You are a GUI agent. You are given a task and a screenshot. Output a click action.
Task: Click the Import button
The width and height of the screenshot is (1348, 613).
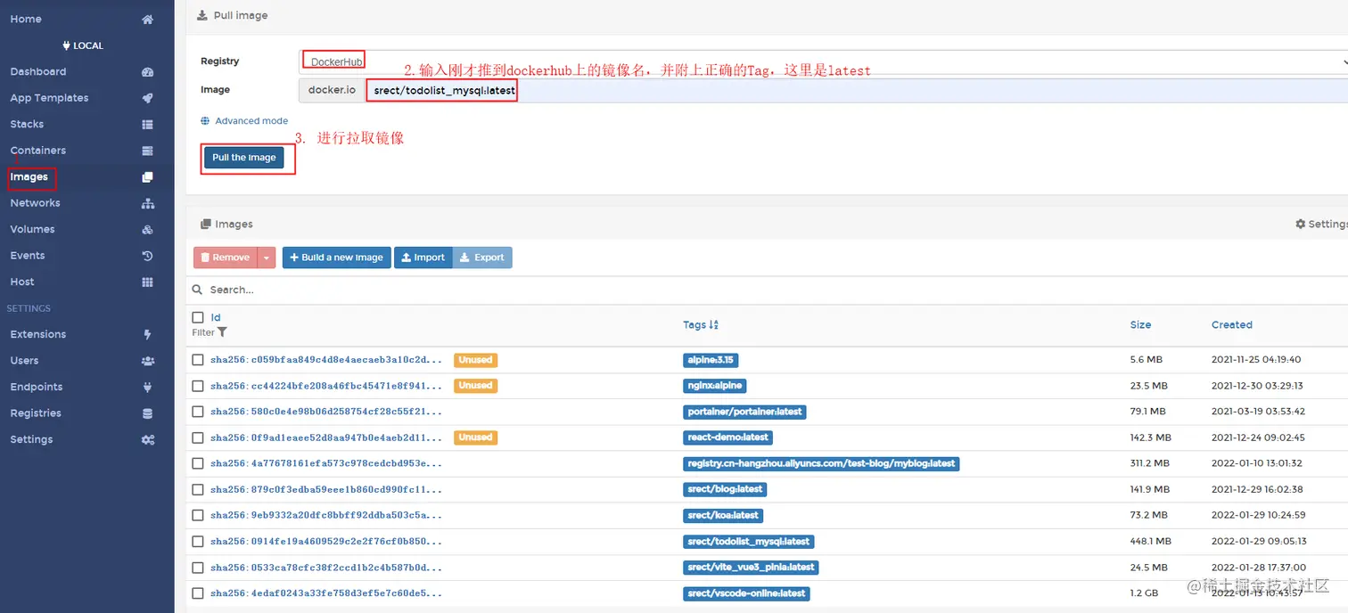(423, 257)
